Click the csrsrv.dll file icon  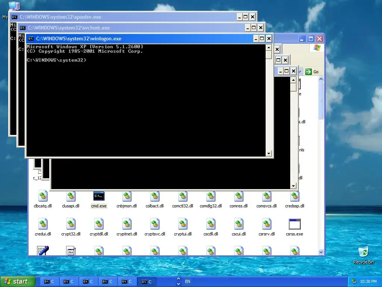pos(267,224)
